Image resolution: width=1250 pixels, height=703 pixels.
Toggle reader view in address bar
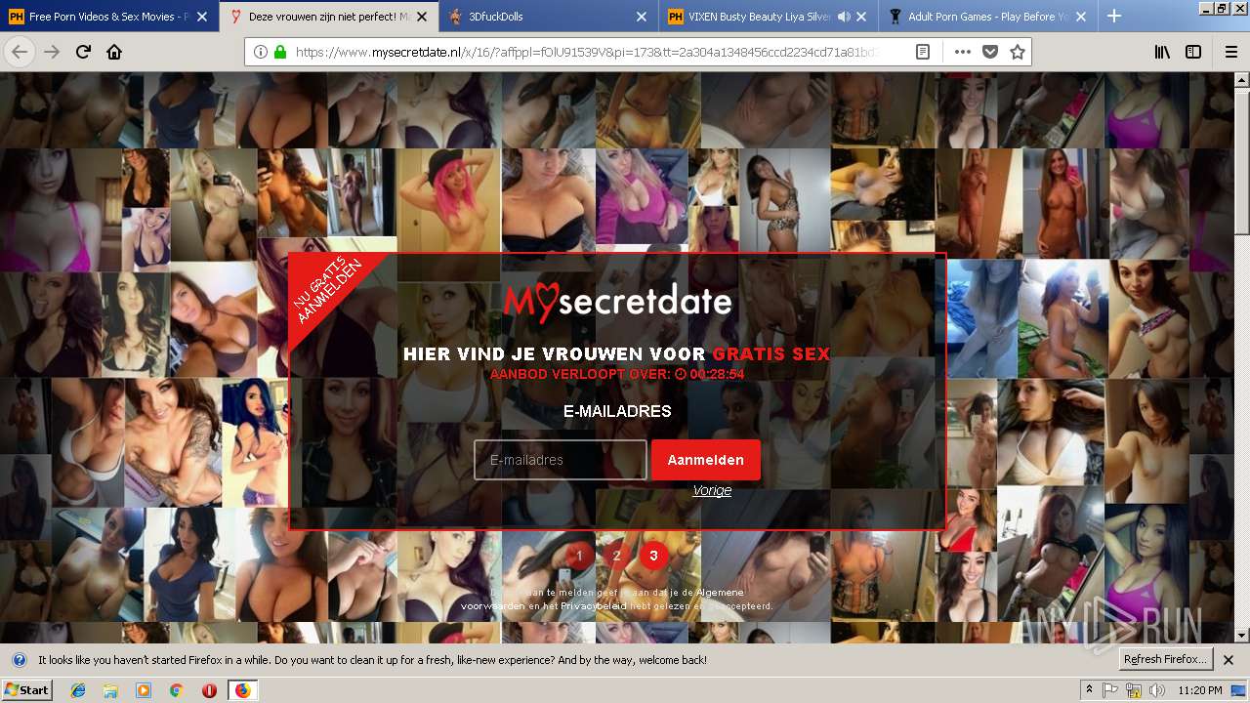923,52
